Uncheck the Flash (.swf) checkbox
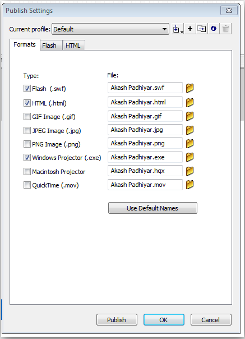This screenshot has height=339, width=245. point(27,89)
